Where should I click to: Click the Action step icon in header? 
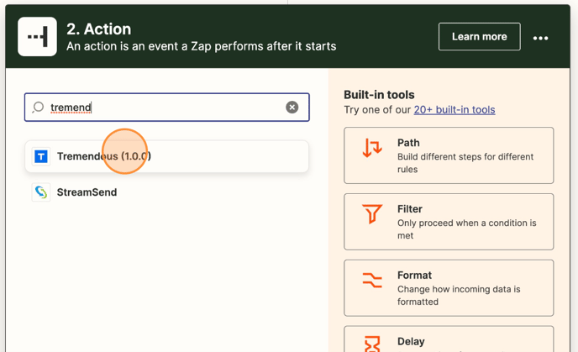37,36
